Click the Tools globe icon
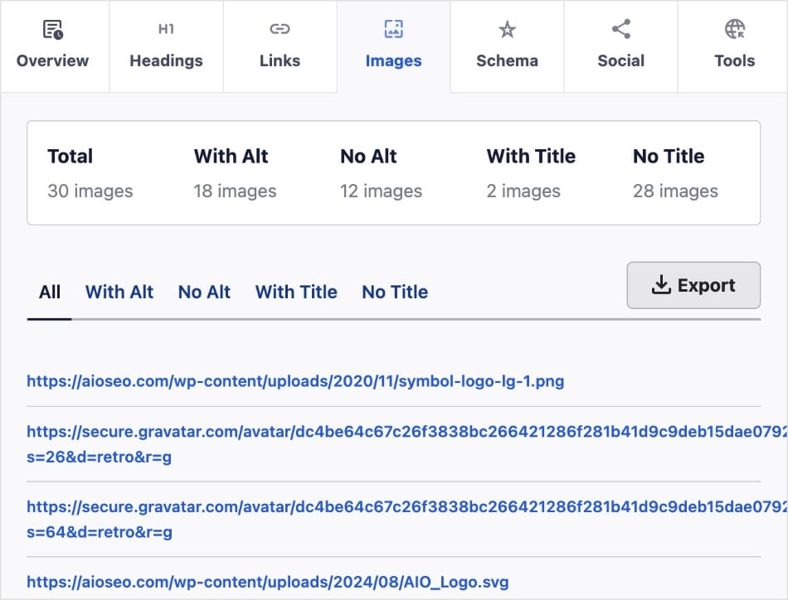 734,30
